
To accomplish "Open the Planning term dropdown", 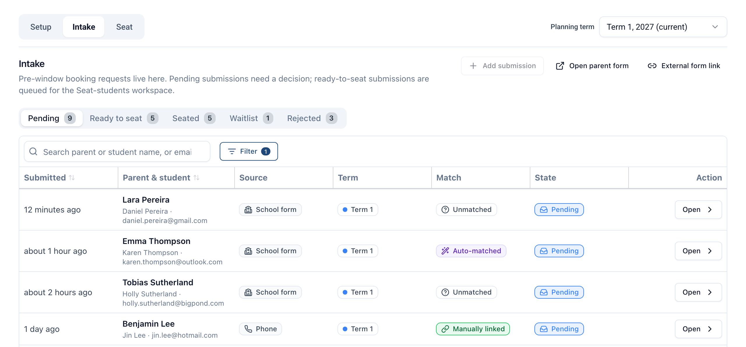I will click(663, 27).
